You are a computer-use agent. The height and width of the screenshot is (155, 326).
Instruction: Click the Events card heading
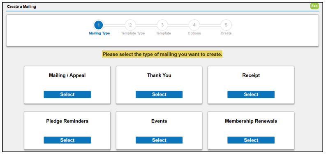pos(159,121)
